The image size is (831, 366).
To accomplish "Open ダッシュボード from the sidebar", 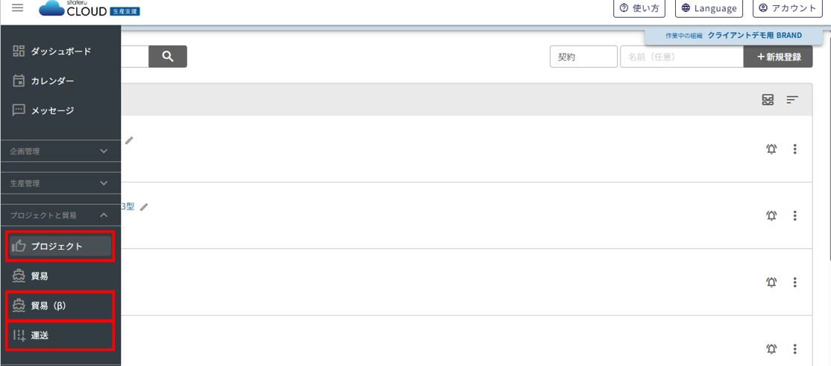I will pos(60,51).
